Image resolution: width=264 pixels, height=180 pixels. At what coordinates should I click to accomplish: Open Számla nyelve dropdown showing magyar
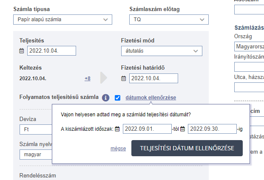click(x=36, y=155)
